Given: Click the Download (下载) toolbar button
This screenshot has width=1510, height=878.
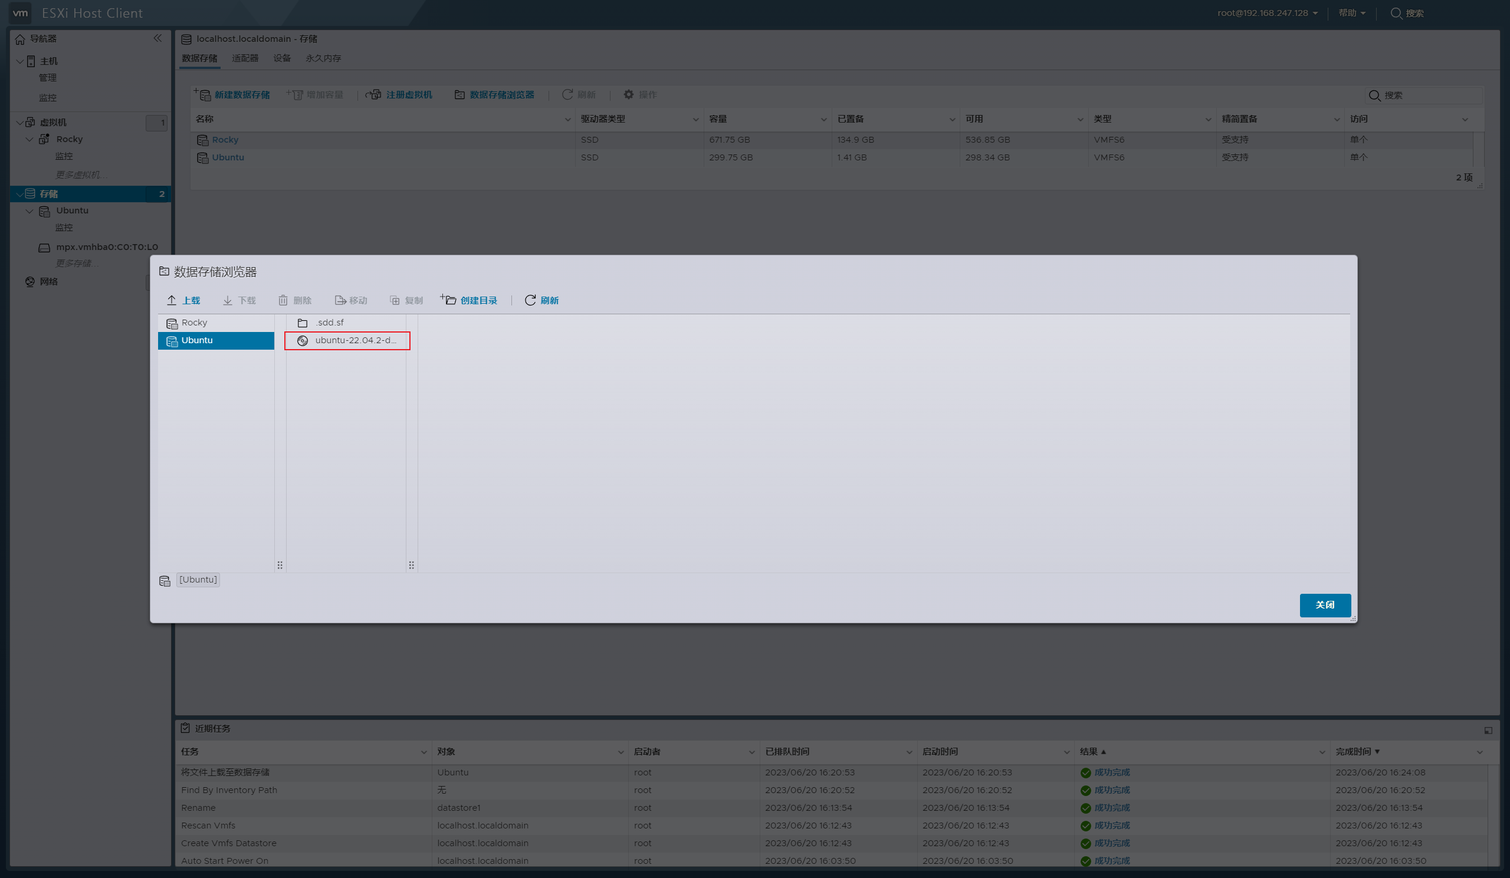Looking at the screenshot, I should point(239,300).
